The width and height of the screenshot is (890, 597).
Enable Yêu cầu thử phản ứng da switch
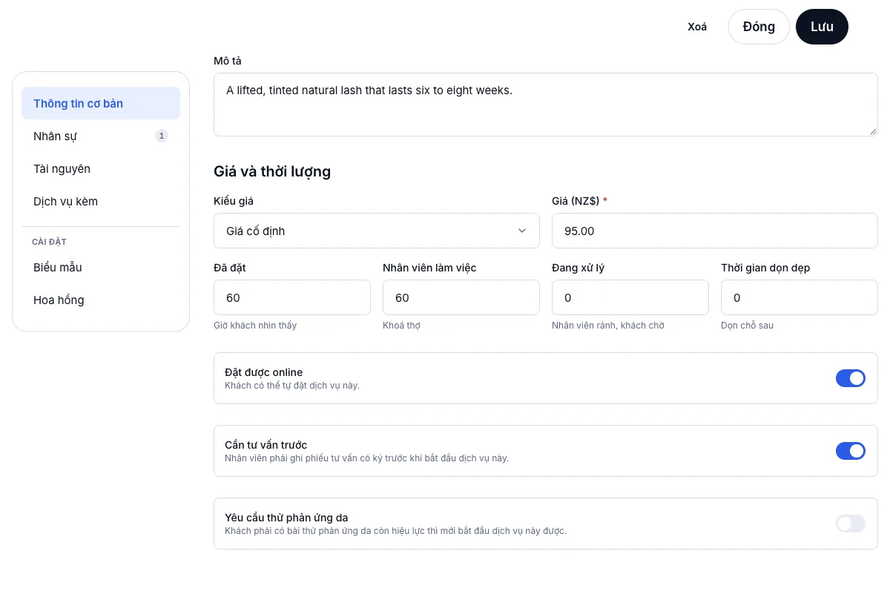pos(850,524)
